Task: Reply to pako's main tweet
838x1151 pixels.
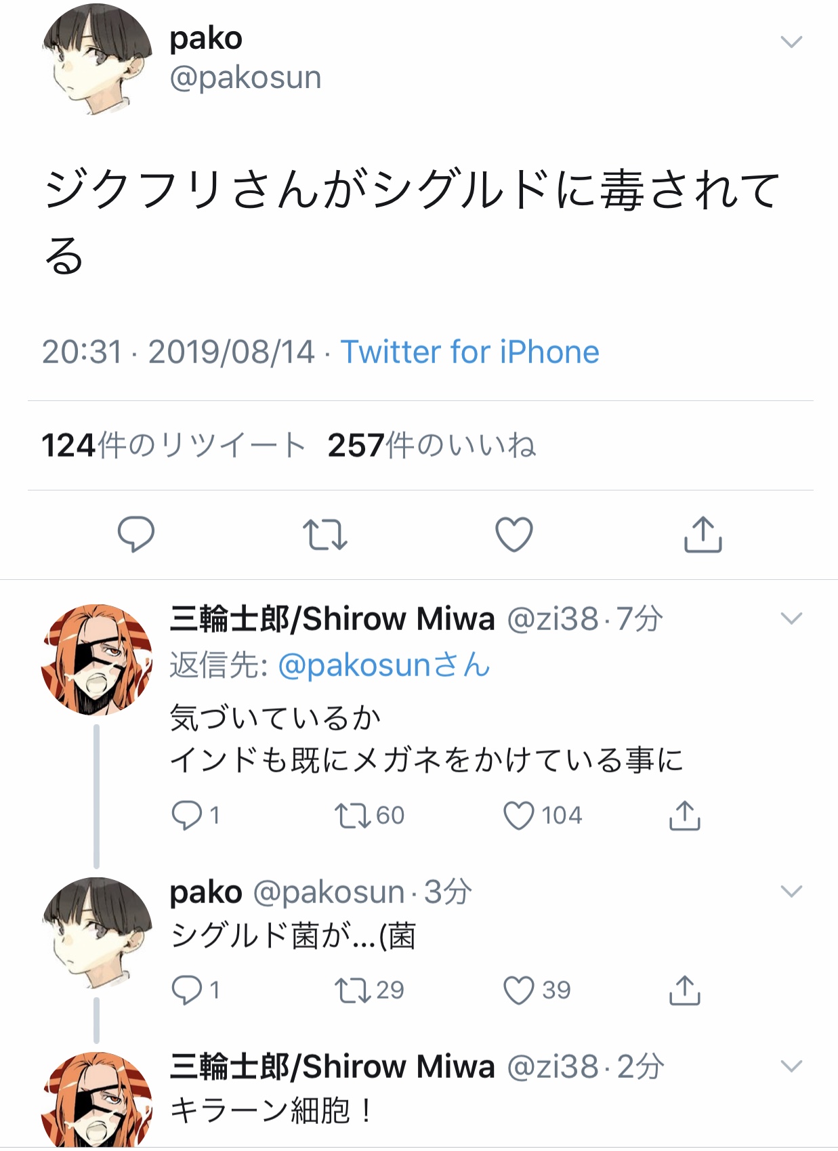Action: tap(136, 535)
